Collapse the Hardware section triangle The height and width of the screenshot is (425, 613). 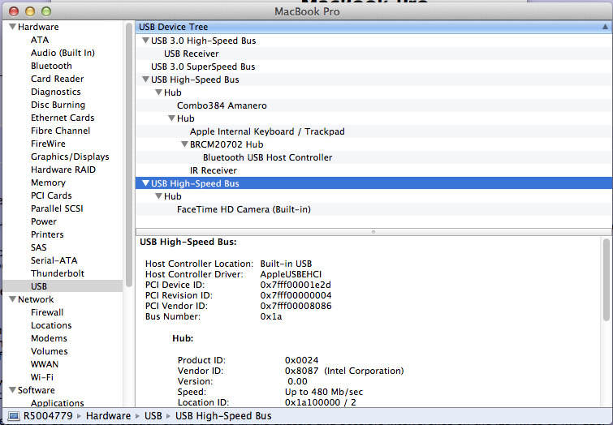tap(12, 27)
